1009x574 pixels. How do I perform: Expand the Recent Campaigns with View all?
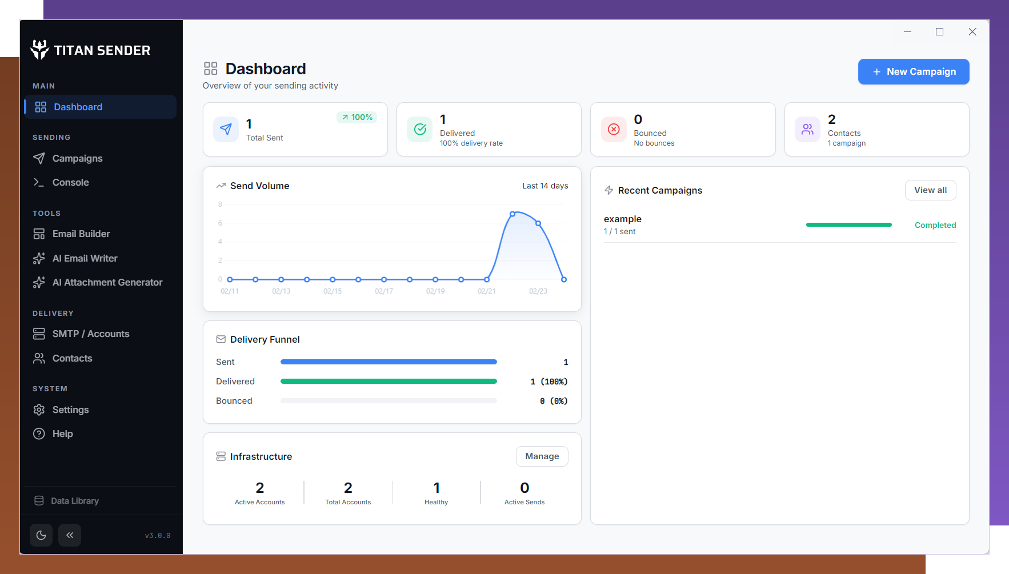[930, 190]
